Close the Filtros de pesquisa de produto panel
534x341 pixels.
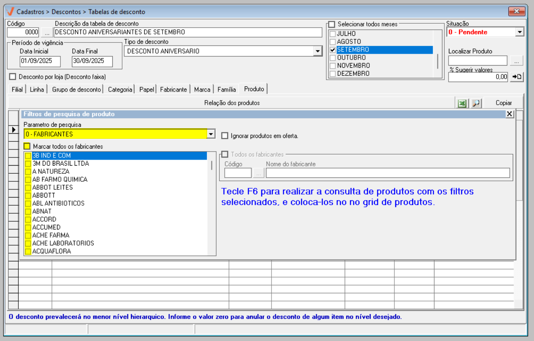point(509,114)
